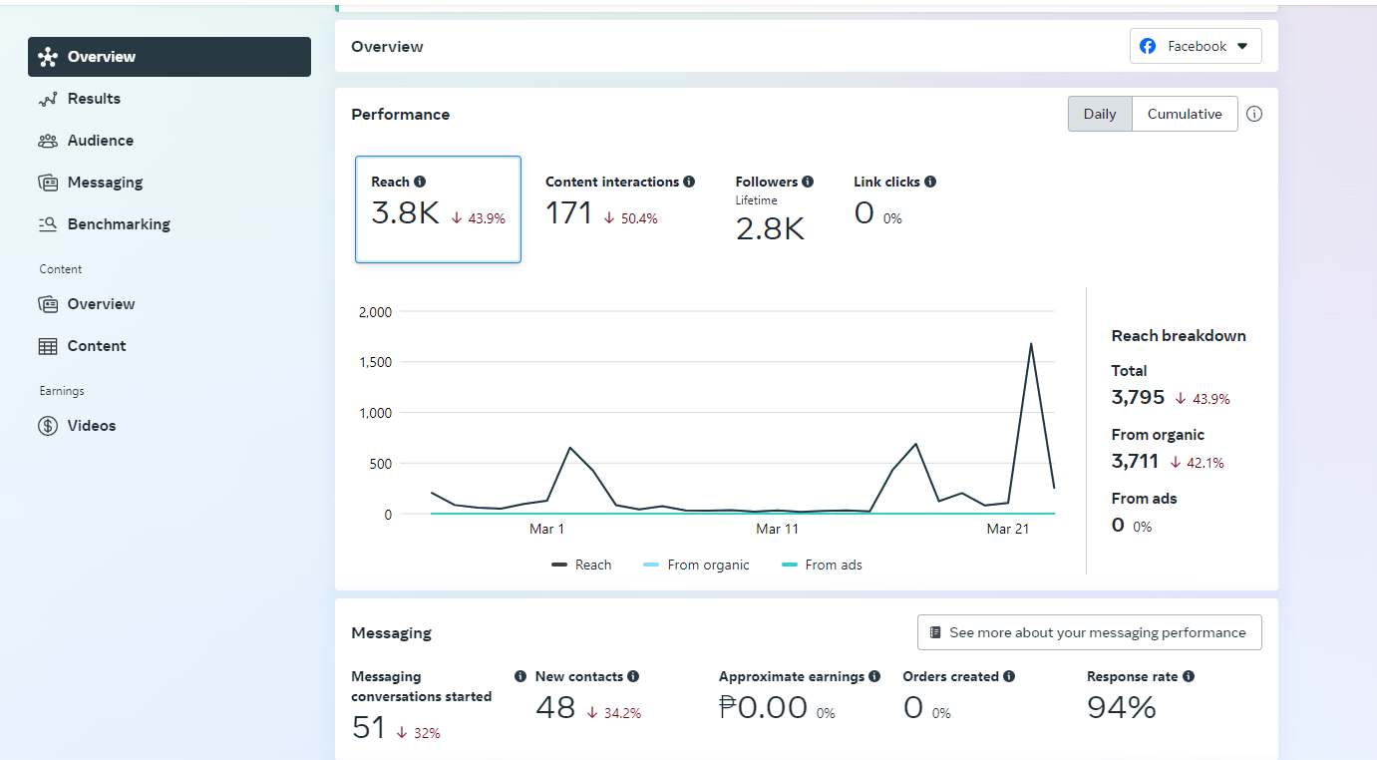1377x760 pixels.
Task: Open the Overview section in sidebar top
Action: (170, 57)
